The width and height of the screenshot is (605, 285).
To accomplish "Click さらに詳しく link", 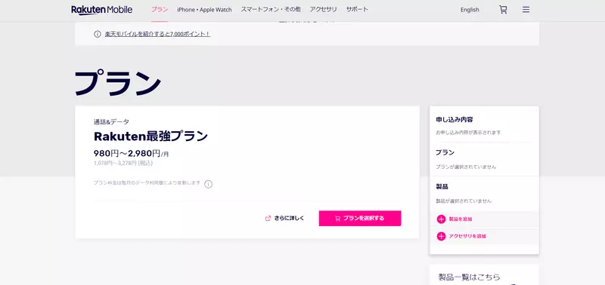I will [x=289, y=218].
